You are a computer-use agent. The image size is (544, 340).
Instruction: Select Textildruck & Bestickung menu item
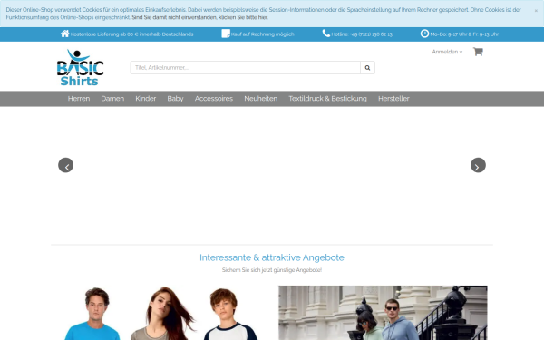pyautogui.click(x=327, y=99)
